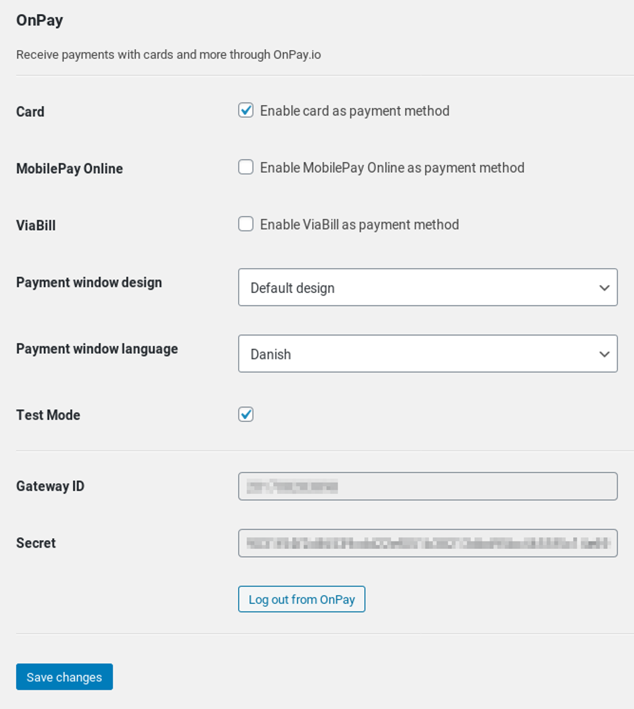Click the OnPay.io description text

pyautogui.click(x=168, y=55)
